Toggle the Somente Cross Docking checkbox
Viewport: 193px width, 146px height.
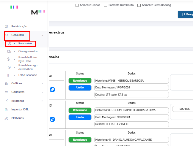(139, 5)
